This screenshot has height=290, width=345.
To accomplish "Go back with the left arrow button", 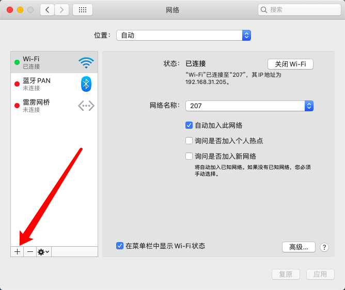I will tap(48, 10).
